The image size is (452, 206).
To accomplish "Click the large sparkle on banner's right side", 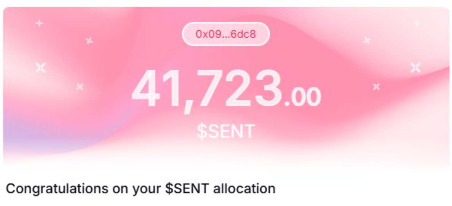I will coord(415,68).
